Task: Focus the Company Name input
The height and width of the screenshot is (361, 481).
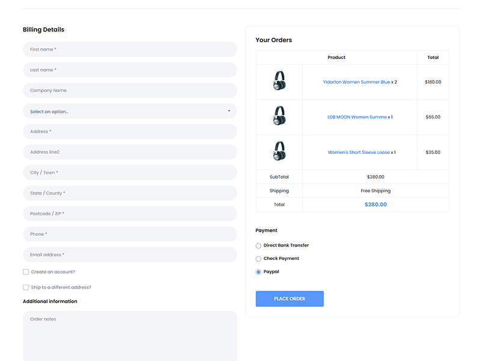Action: (130, 90)
